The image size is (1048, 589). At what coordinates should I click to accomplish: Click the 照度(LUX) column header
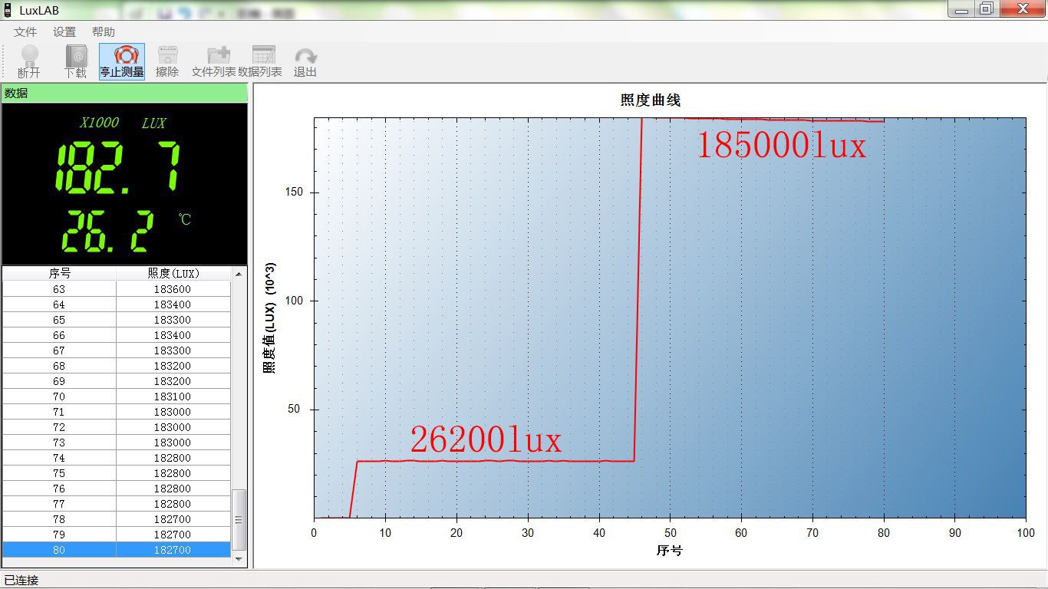point(173,273)
